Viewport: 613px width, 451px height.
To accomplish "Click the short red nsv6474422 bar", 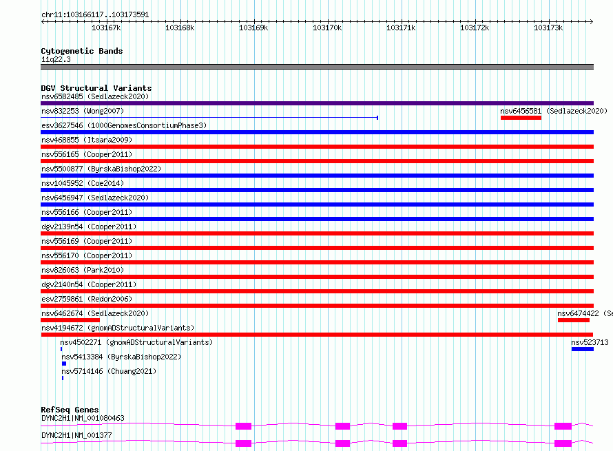I will (x=574, y=320).
